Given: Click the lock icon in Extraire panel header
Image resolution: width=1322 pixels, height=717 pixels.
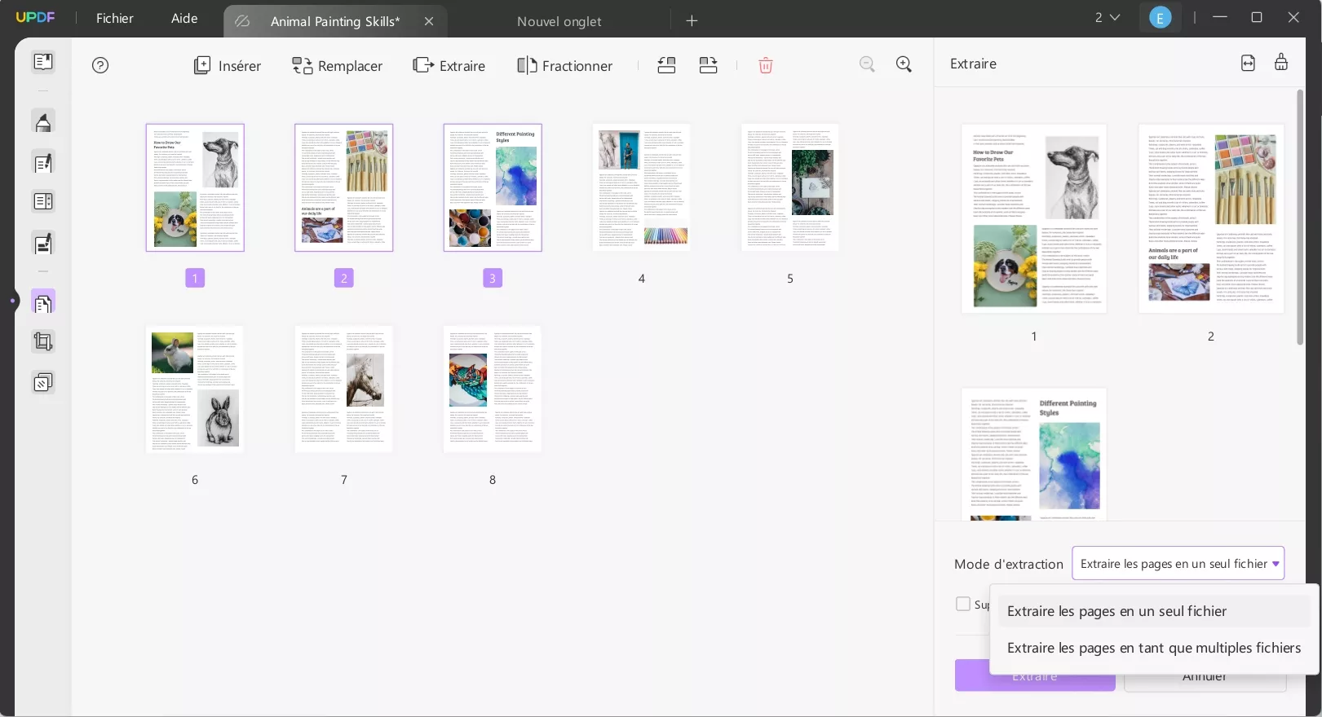Looking at the screenshot, I should coord(1281,62).
